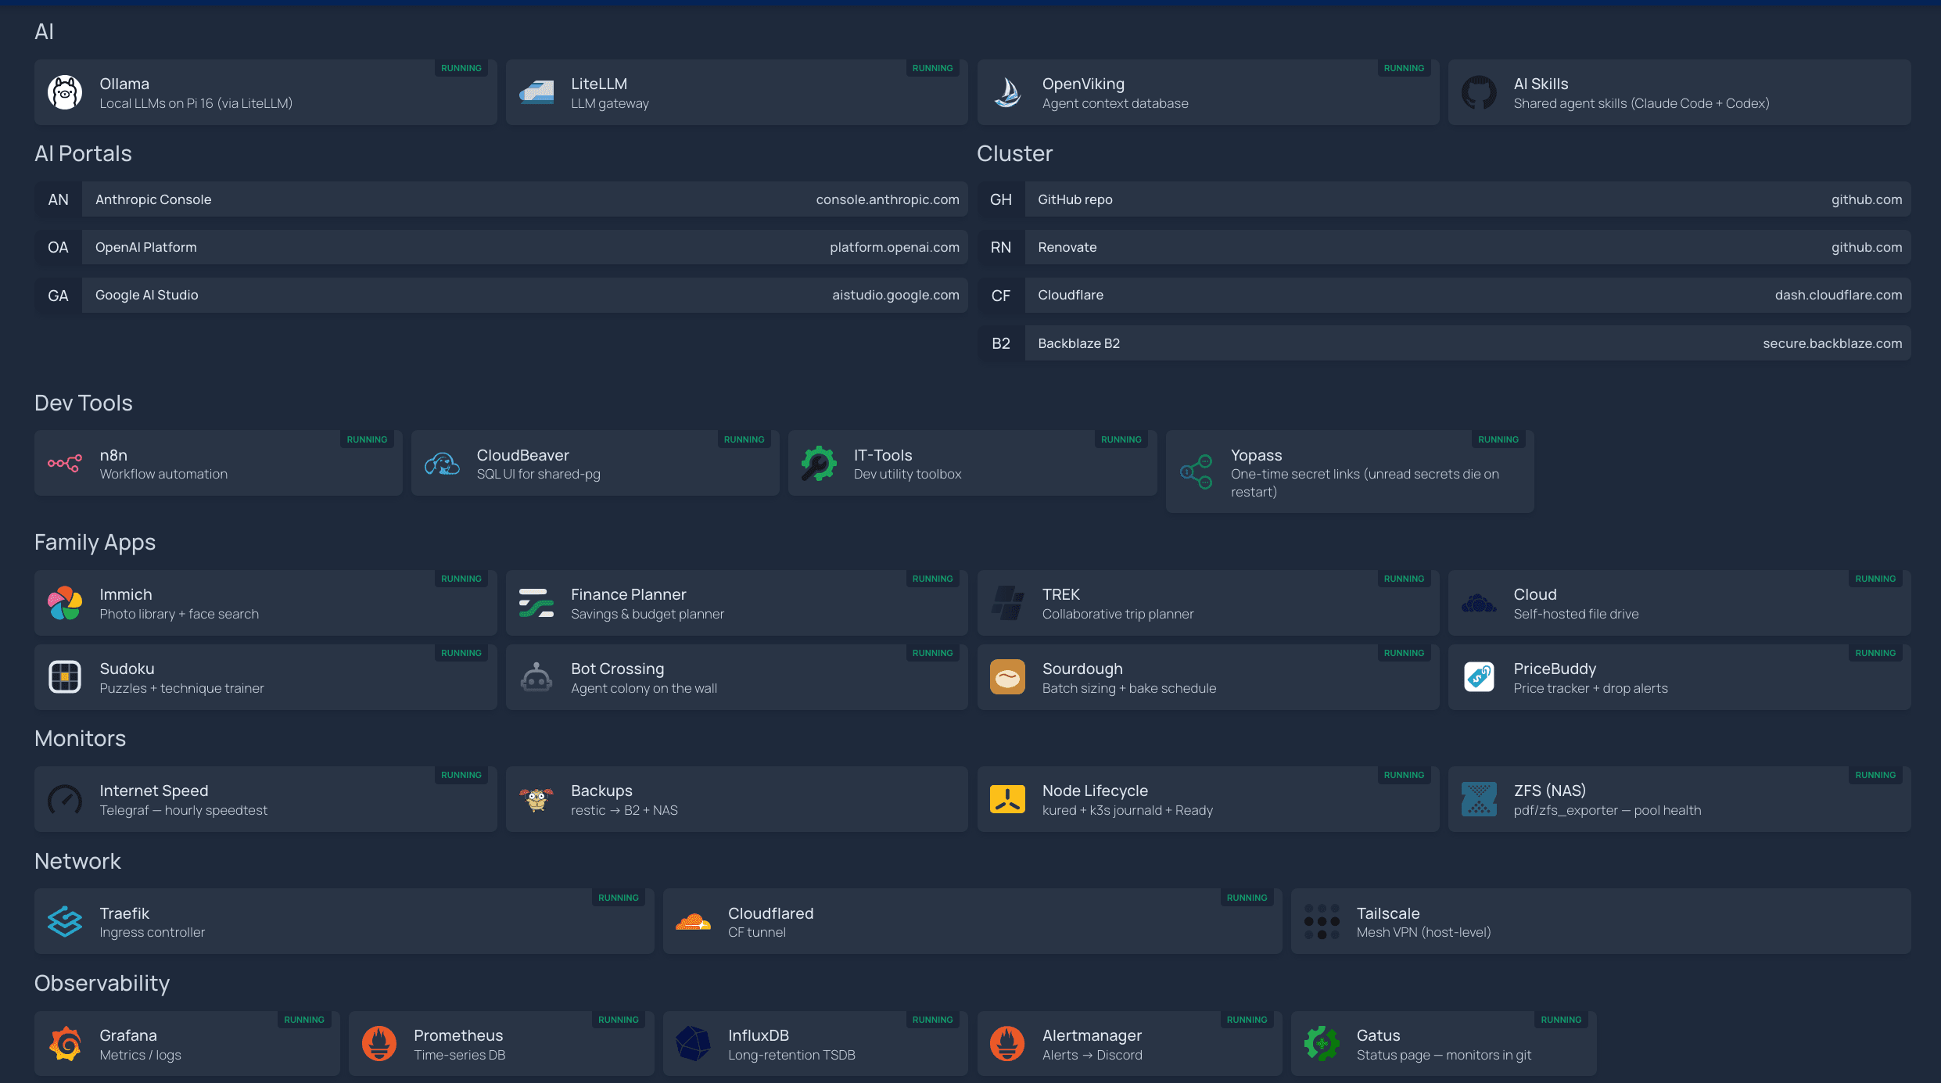Click 'Mesh VPN (host-level)' description
The height and width of the screenshot is (1083, 1941).
(x=1423, y=933)
